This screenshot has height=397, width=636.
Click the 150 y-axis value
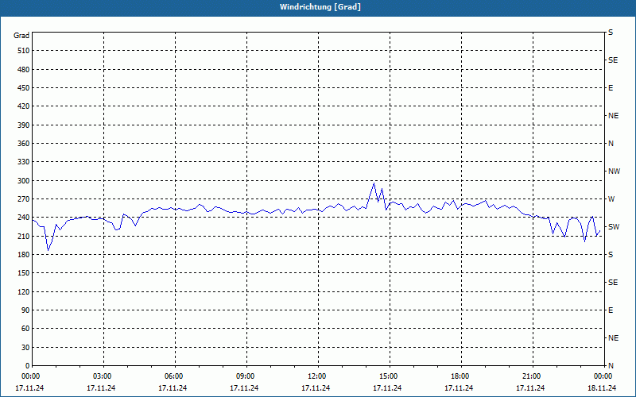pyautogui.click(x=24, y=273)
